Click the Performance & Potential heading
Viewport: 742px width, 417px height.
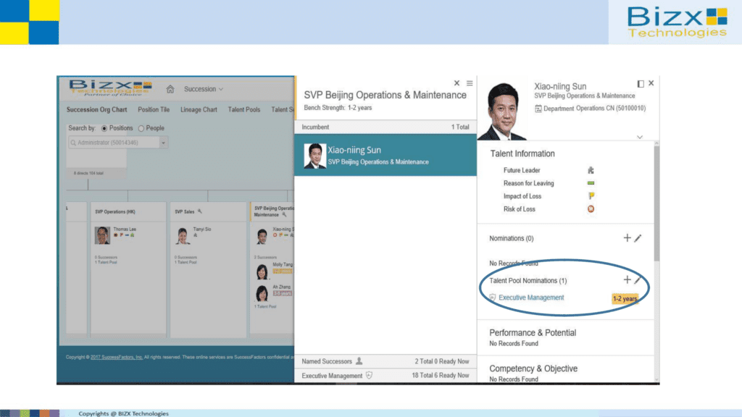tap(533, 333)
